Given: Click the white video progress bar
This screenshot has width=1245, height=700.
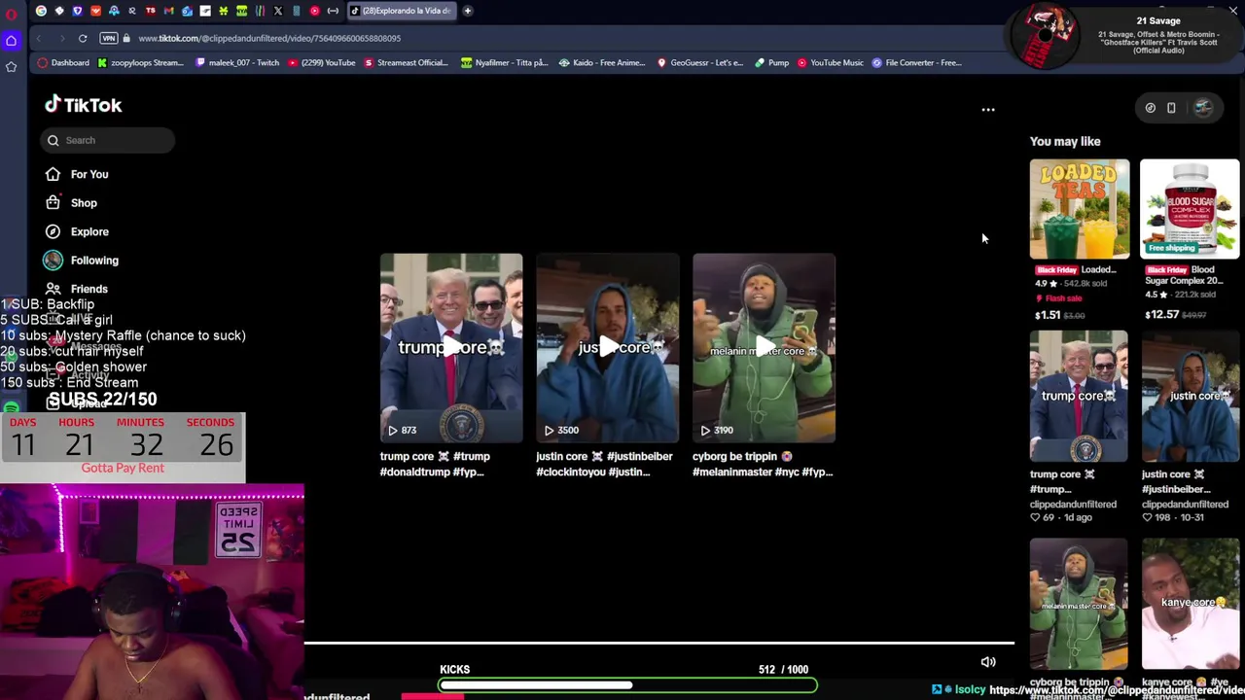Looking at the screenshot, I should coord(659,643).
